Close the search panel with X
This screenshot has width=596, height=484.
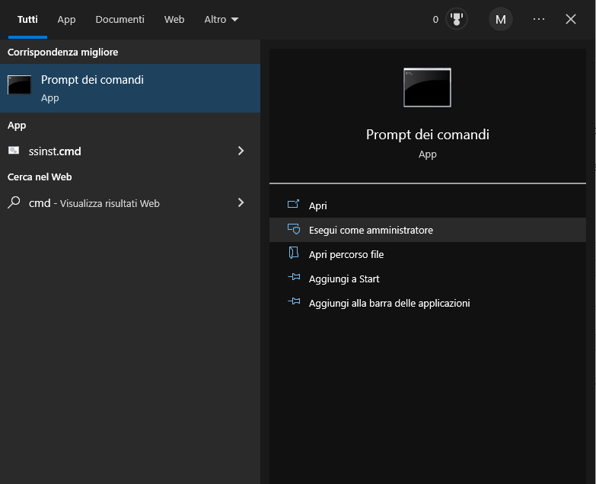pyautogui.click(x=571, y=20)
